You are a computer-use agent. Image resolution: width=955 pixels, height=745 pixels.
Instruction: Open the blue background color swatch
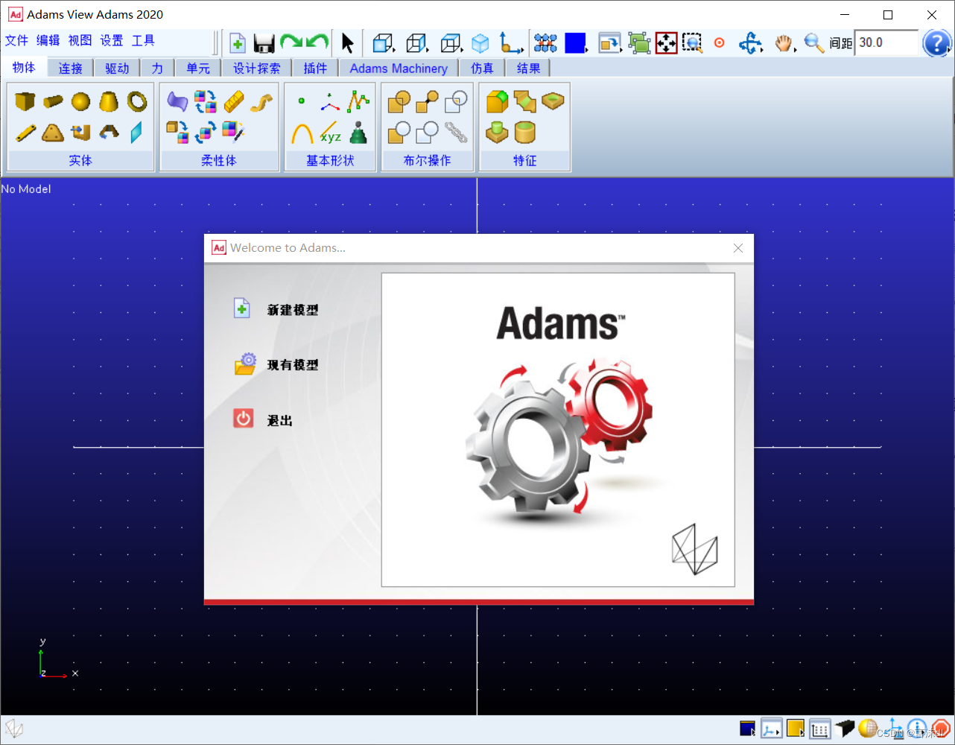576,43
